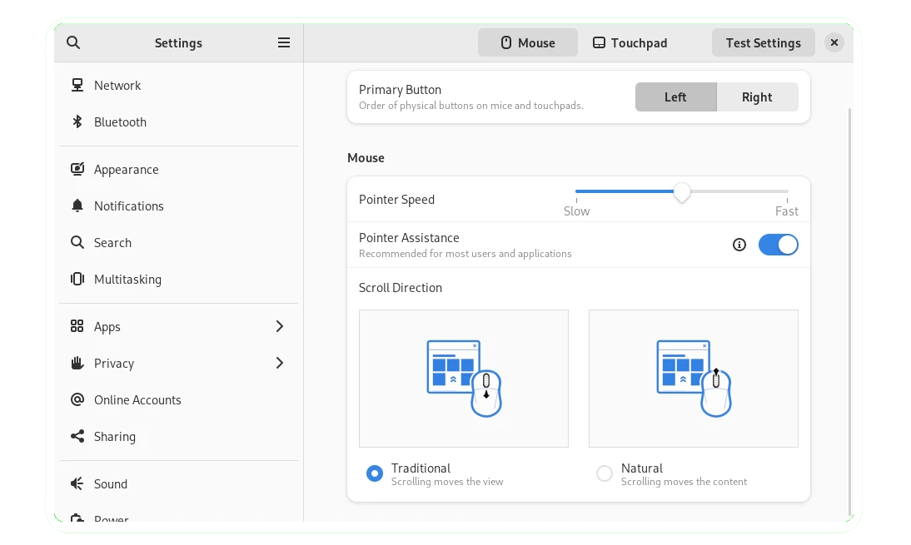Click the Natural scrolling illustration thumbnail
The height and width of the screenshot is (545, 911).
[693, 379]
